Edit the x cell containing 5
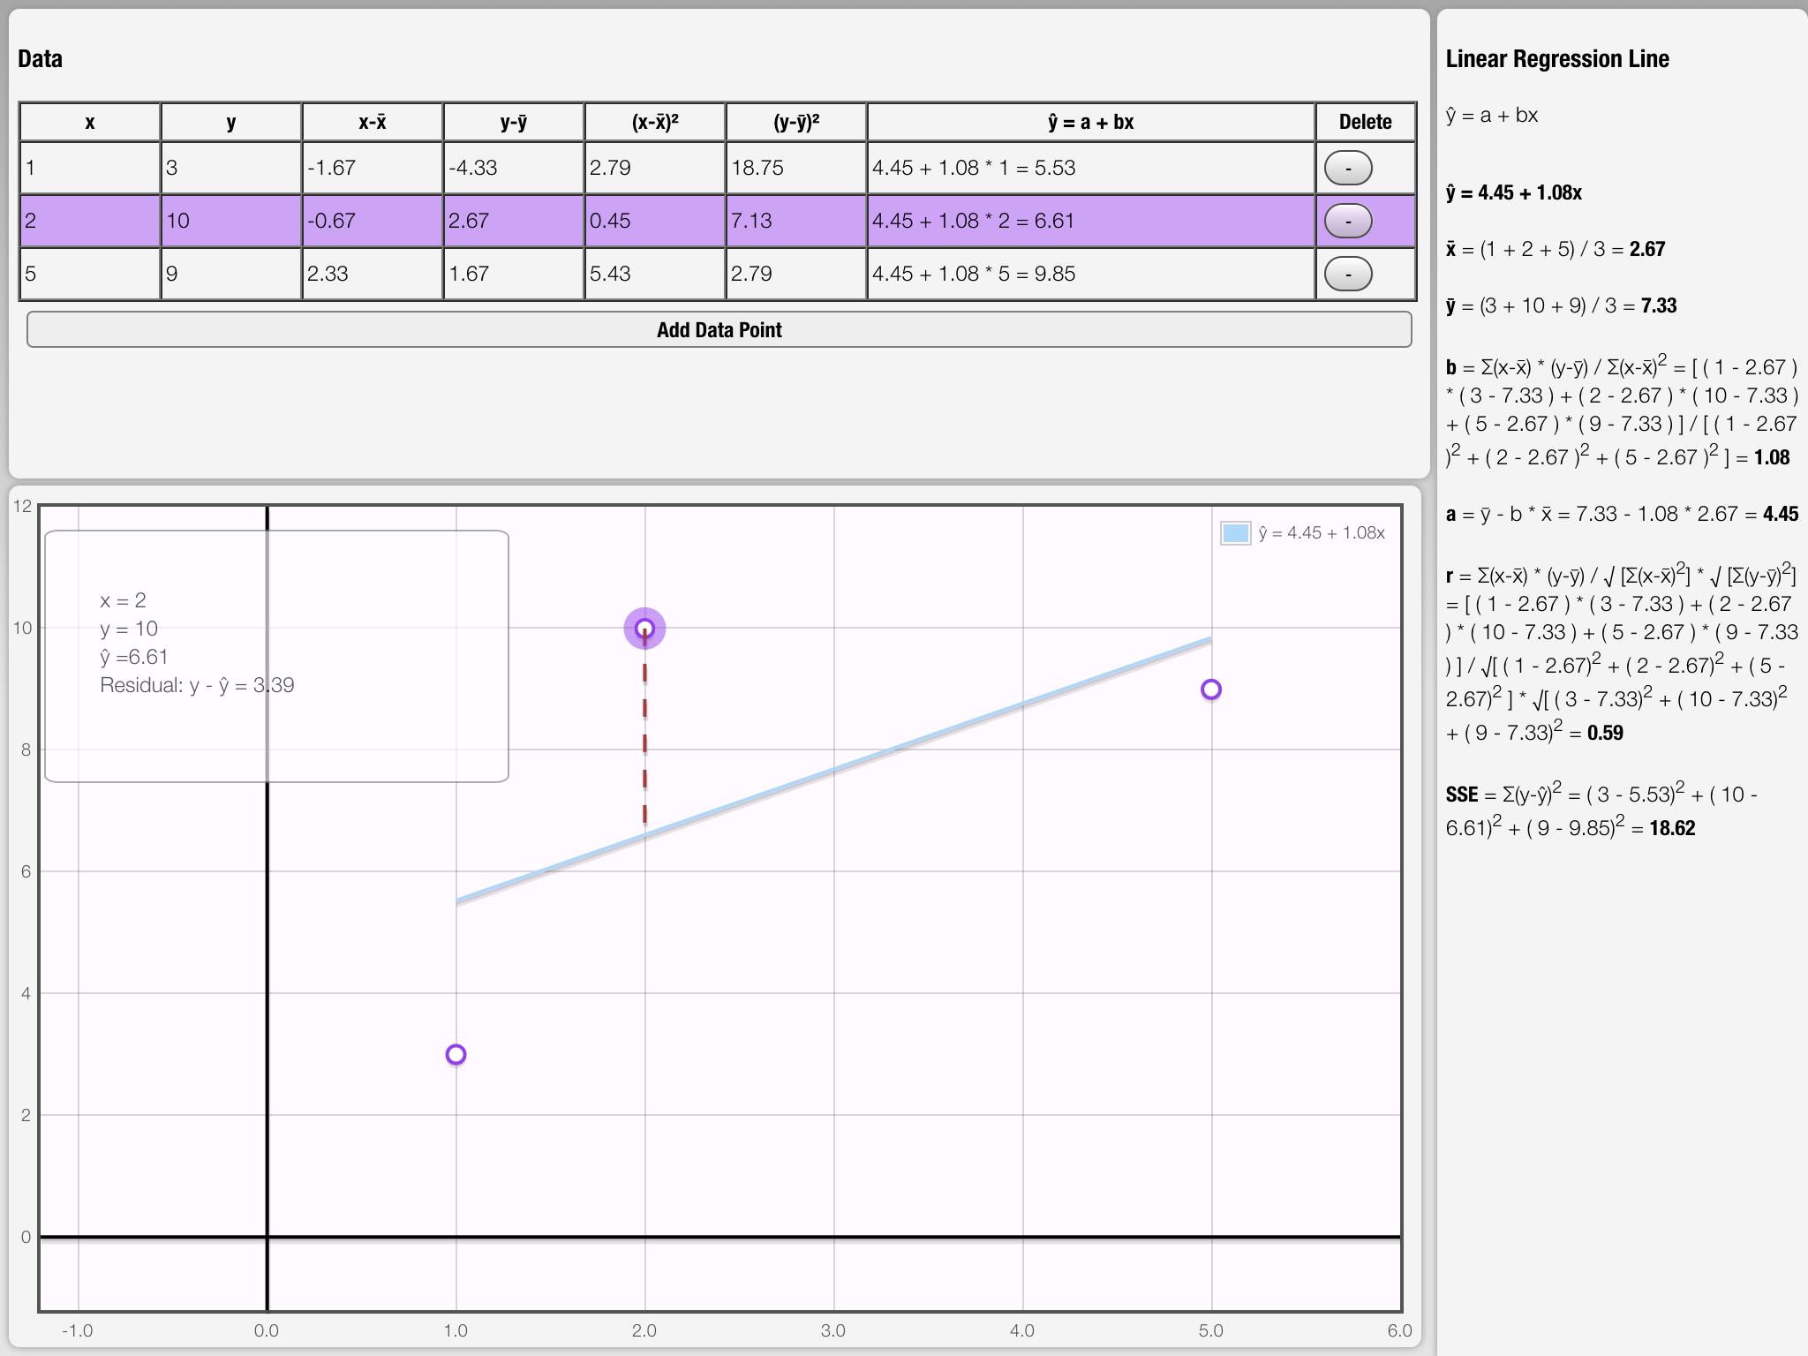 point(90,274)
